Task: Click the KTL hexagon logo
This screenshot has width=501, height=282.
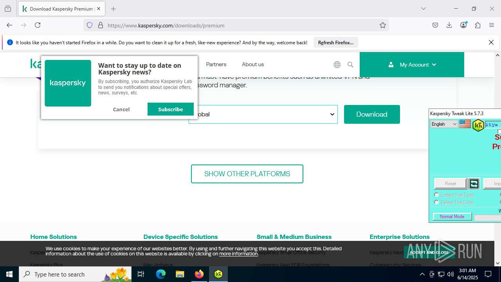Action: (478, 125)
